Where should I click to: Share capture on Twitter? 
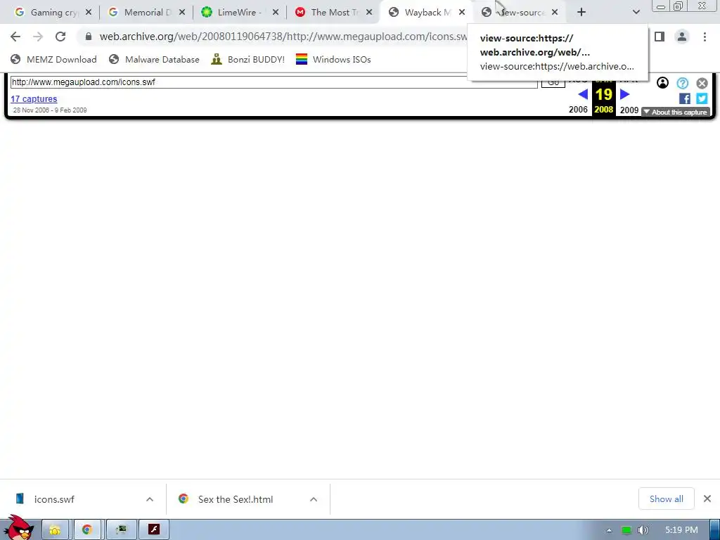(x=702, y=98)
